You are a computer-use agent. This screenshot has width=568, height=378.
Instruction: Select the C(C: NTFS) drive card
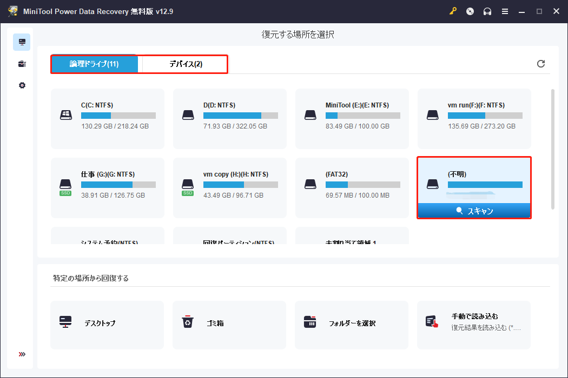(x=108, y=119)
